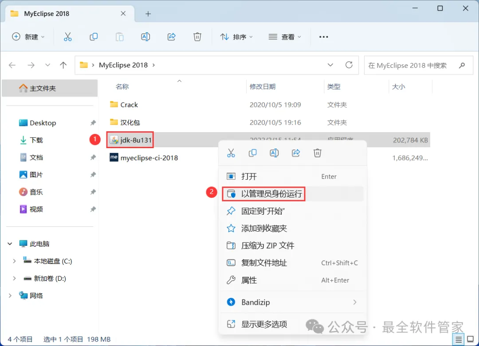Close the MyEclipse 2018 tab
This screenshot has height=346, width=479.
coord(123,13)
